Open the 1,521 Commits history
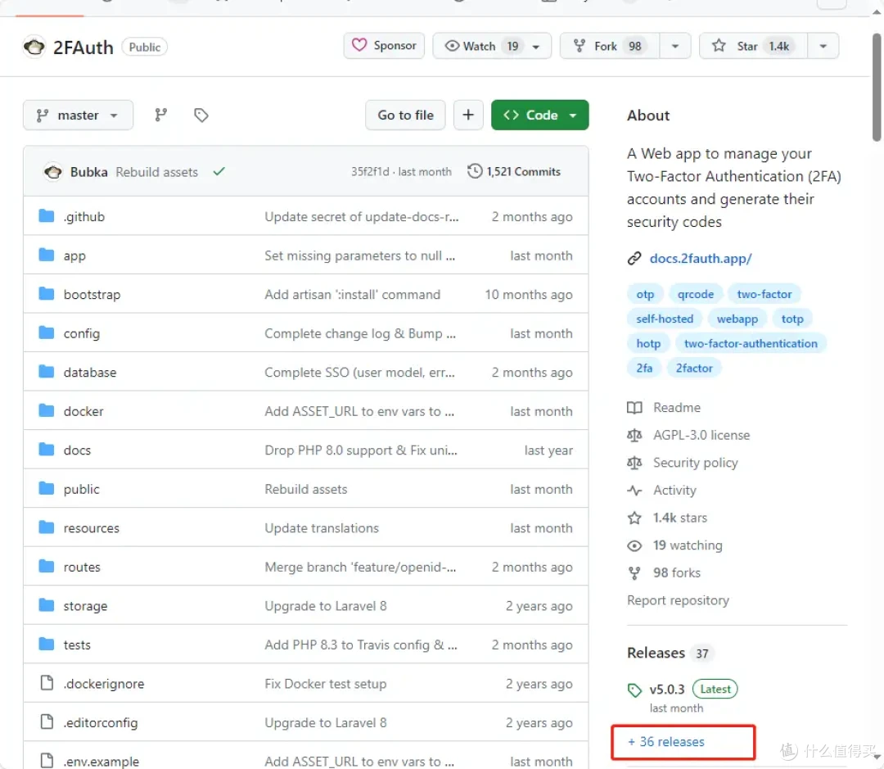 pos(514,171)
